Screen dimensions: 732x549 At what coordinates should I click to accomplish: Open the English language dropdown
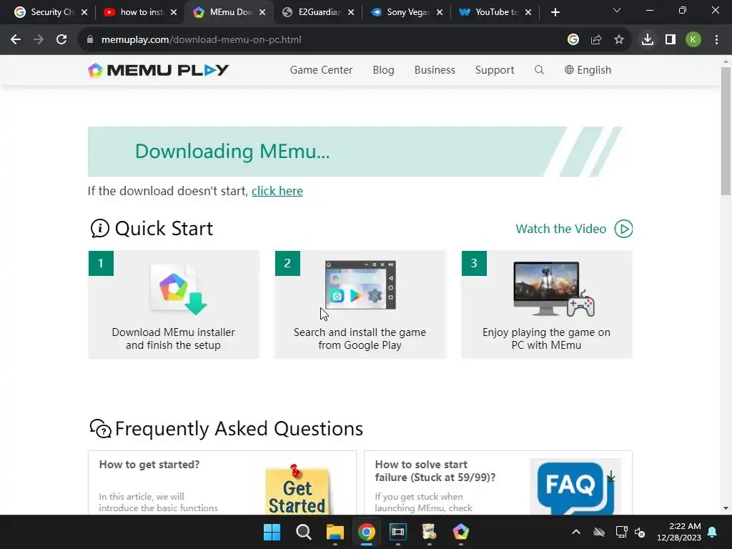coord(588,70)
